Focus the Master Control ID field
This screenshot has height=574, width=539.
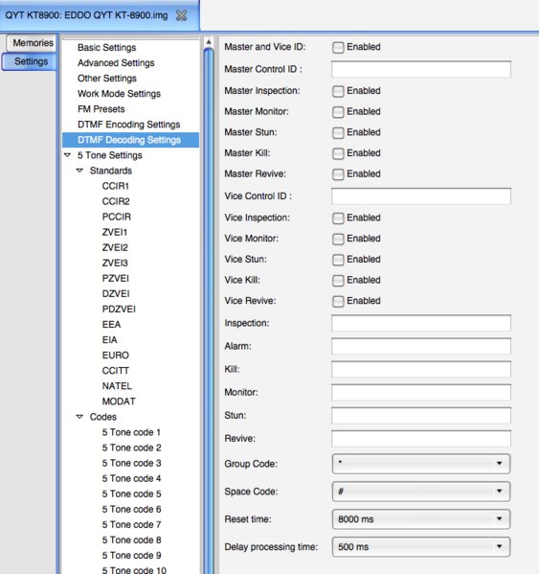coord(421,69)
